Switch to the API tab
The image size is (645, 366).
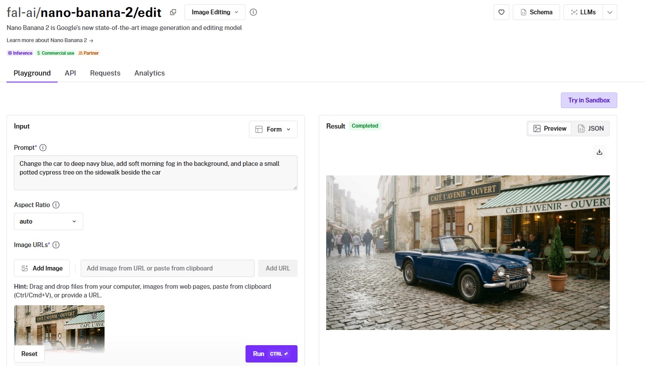click(x=70, y=73)
